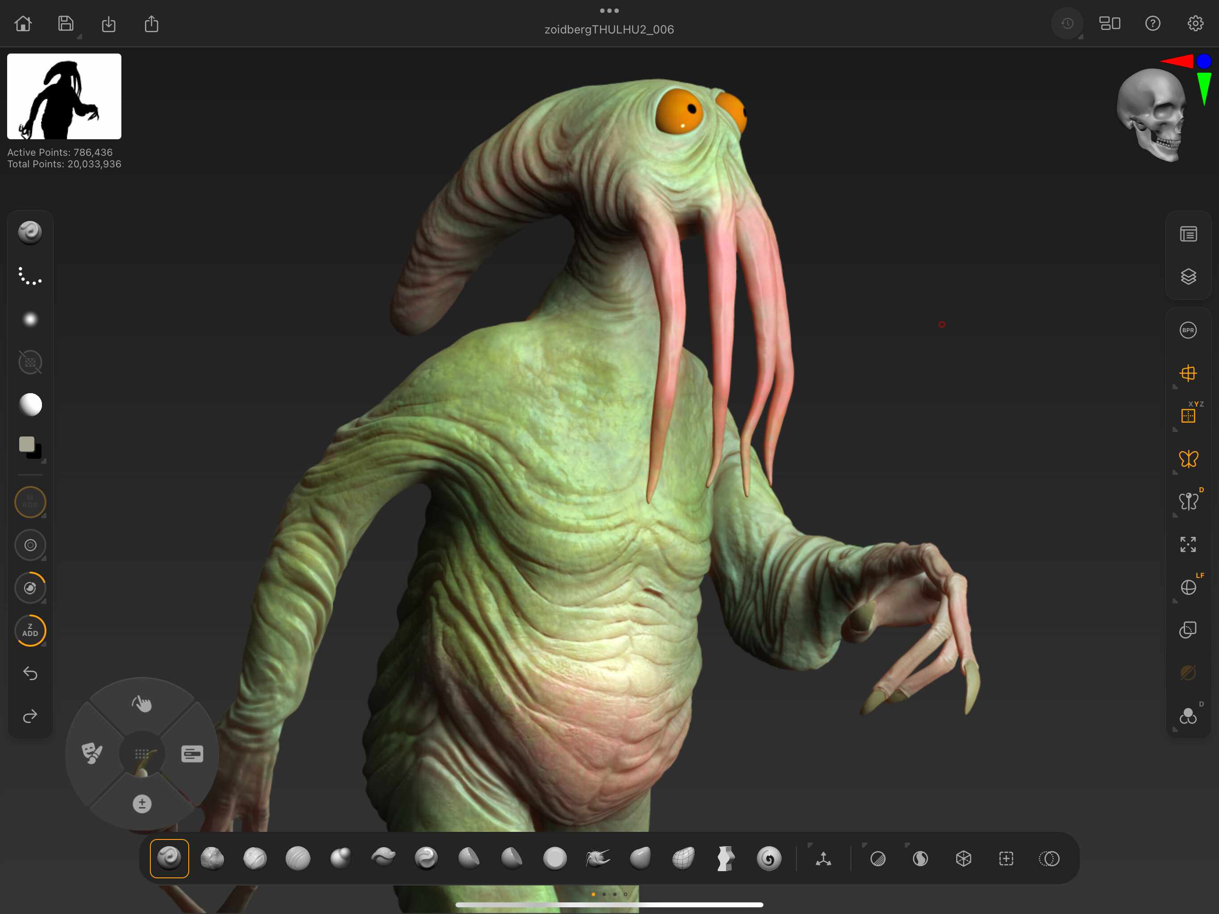Expand the undo history clock dropdown
Screen dimensions: 1219x914
coord(1080,37)
